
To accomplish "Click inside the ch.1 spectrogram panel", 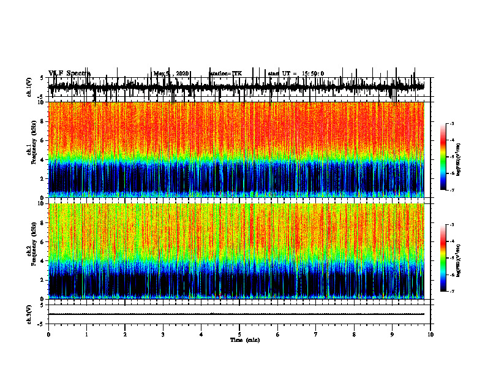I will coord(236,150).
